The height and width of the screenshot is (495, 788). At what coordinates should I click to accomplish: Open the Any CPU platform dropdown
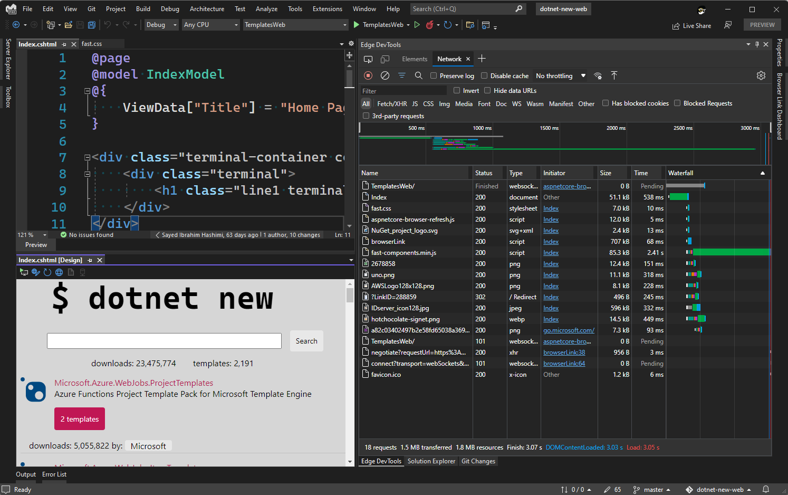210,25
